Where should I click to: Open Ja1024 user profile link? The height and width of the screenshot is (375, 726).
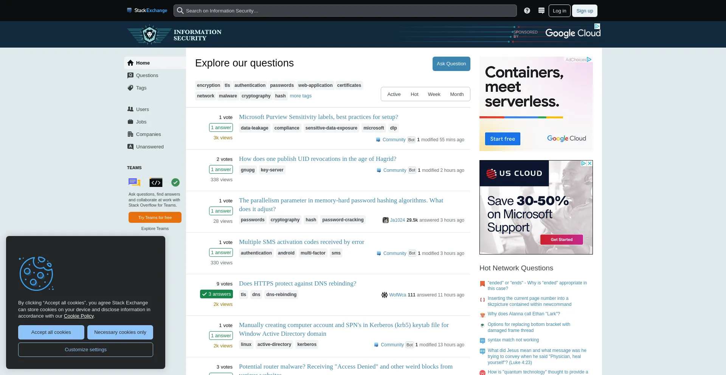[397, 220]
